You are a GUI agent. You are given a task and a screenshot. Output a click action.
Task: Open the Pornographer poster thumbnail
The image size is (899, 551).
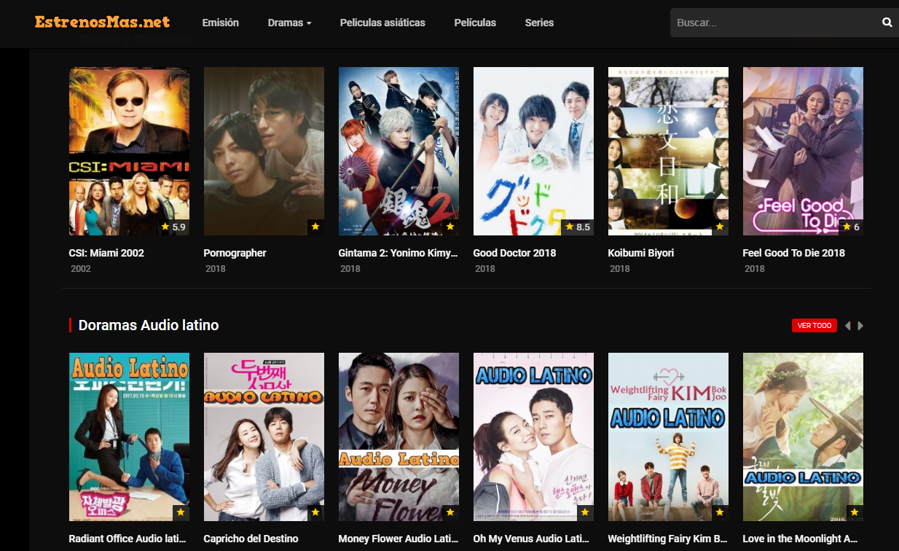(264, 151)
